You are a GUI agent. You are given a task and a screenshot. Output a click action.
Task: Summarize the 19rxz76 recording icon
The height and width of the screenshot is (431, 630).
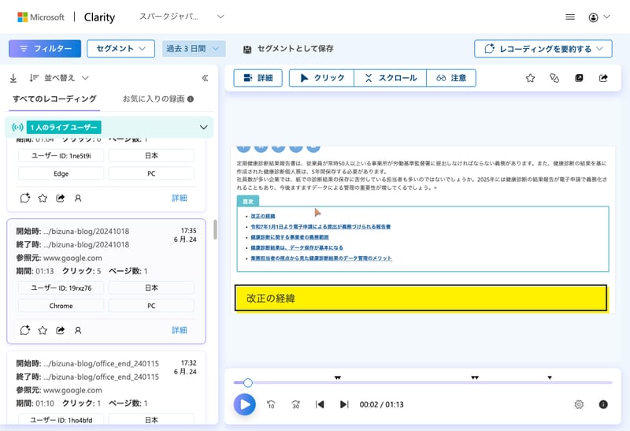tap(25, 330)
